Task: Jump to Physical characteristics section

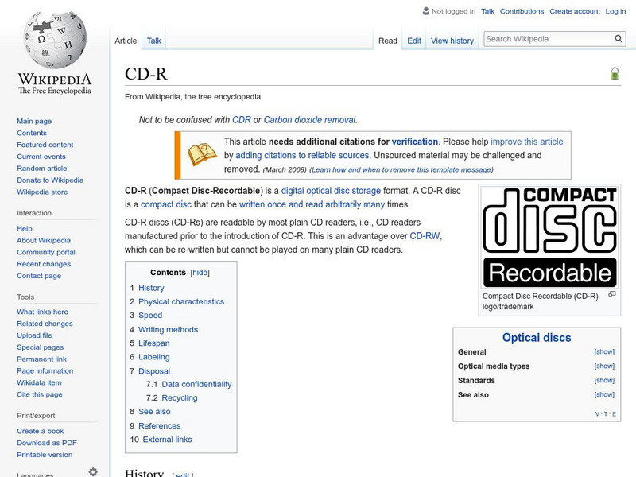Action: [181, 301]
